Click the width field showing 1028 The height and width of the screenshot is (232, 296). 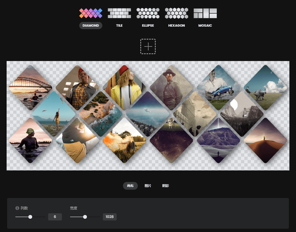tap(110, 217)
